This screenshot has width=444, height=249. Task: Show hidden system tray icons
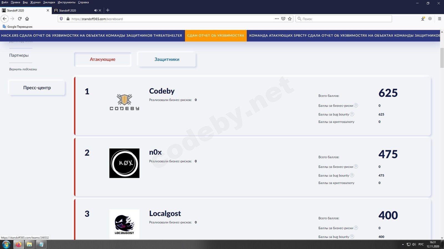403,245
